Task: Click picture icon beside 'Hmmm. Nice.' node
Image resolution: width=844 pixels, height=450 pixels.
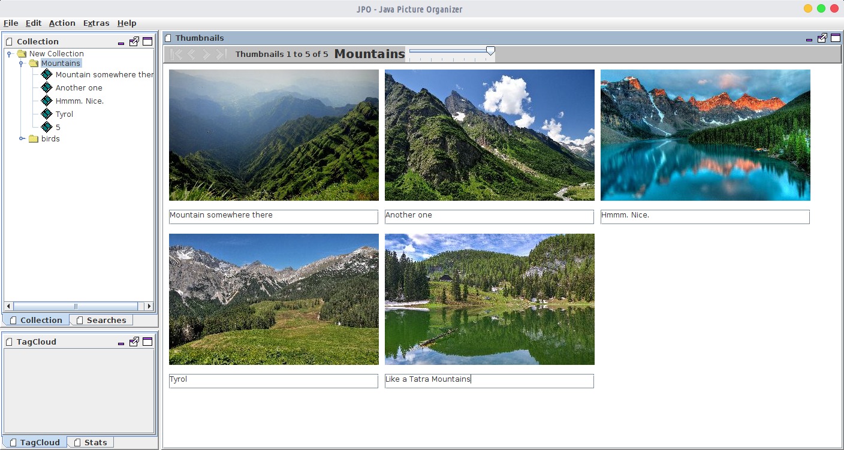Action: (x=47, y=101)
